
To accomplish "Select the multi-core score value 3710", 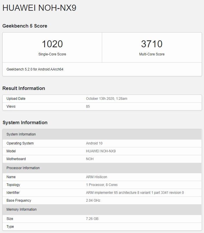I will pos(152,44).
